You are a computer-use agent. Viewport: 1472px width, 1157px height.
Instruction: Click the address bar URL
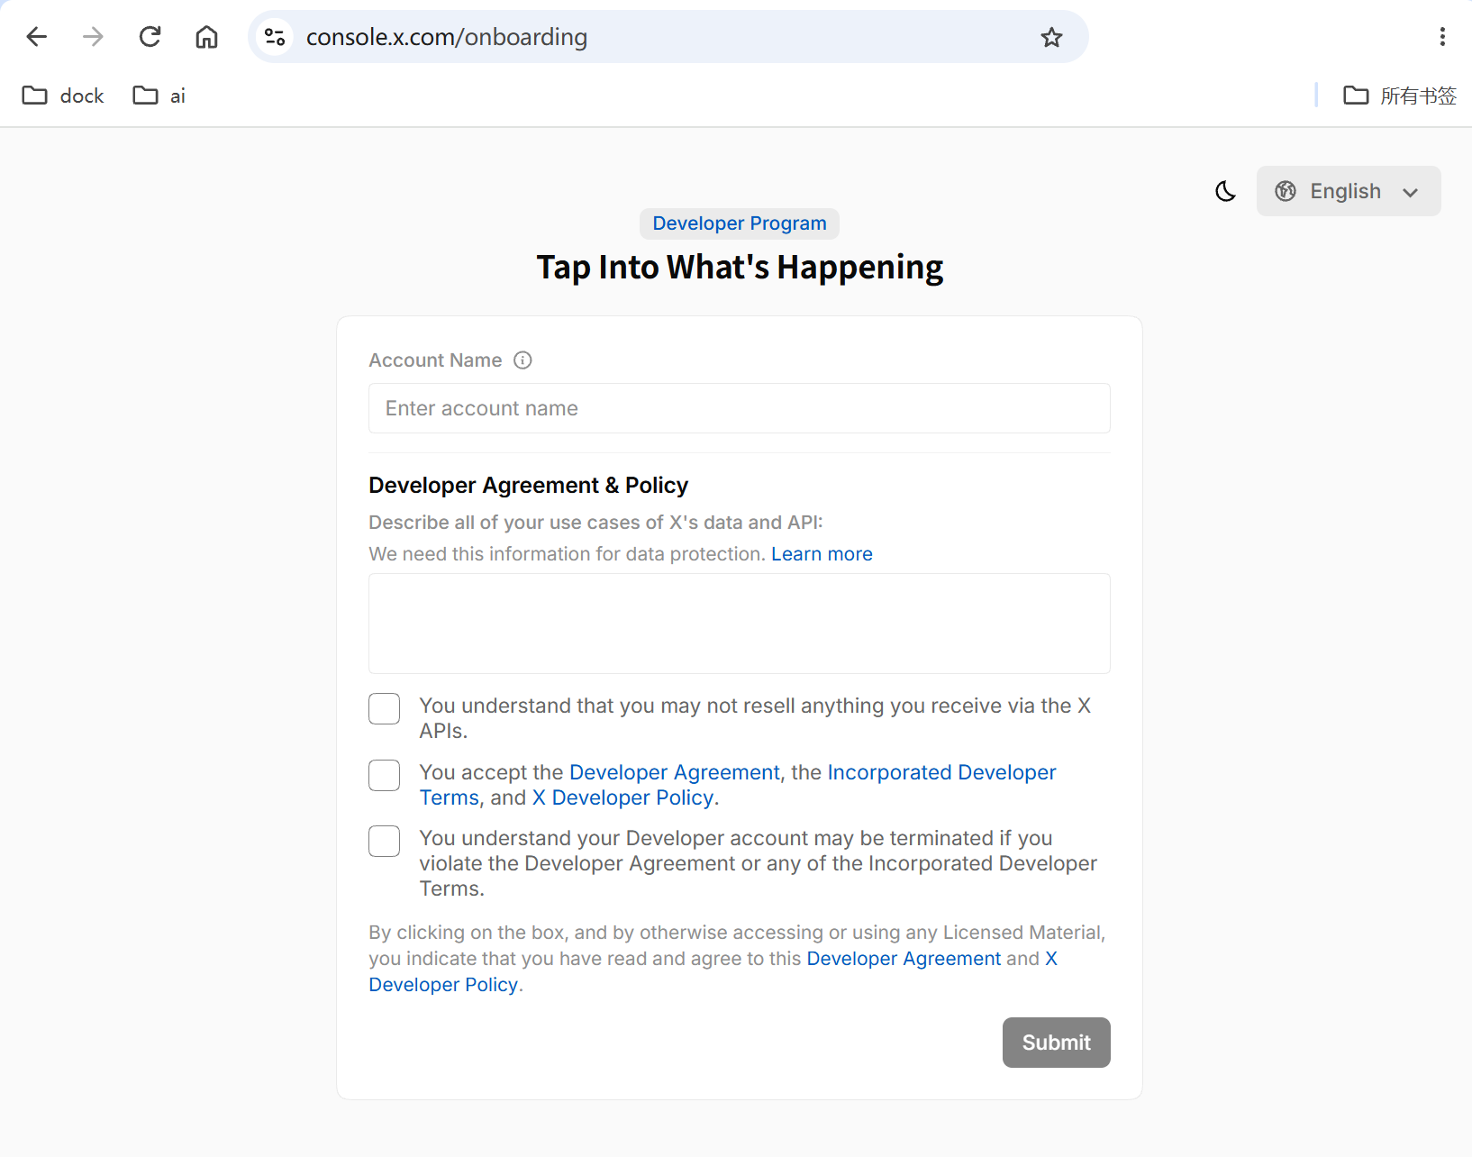pyautogui.click(x=447, y=37)
